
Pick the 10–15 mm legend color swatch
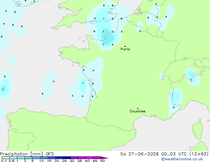pyautogui.click(x=44, y=158)
